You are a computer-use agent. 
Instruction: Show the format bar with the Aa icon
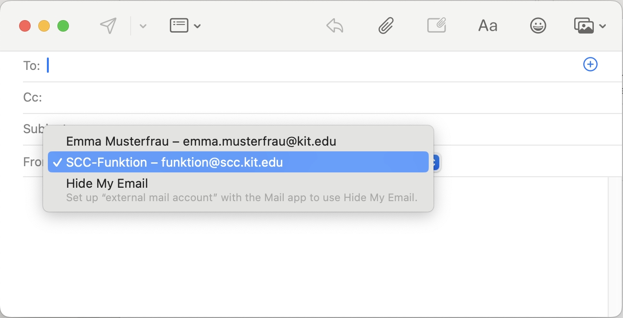pyautogui.click(x=488, y=26)
